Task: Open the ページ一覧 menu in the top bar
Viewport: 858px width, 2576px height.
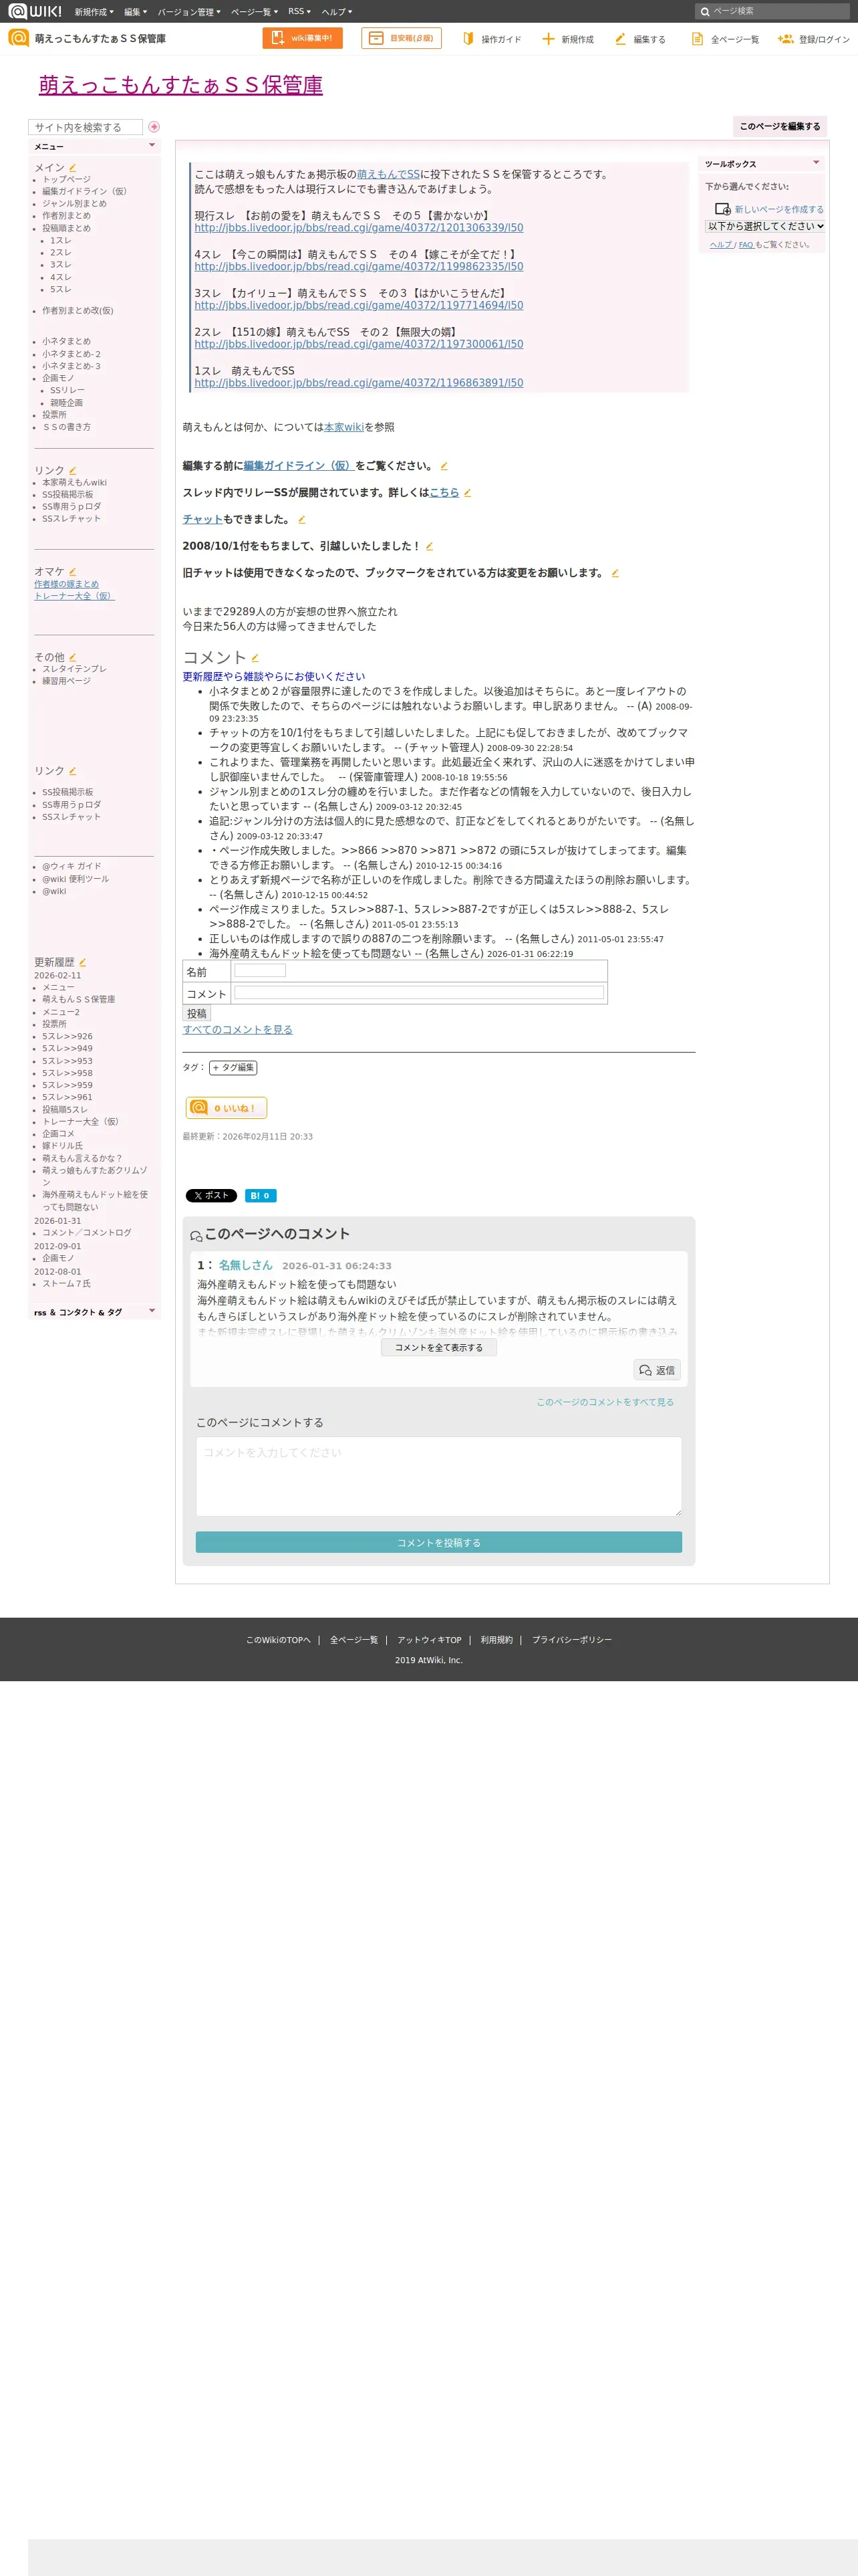Action: point(255,12)
